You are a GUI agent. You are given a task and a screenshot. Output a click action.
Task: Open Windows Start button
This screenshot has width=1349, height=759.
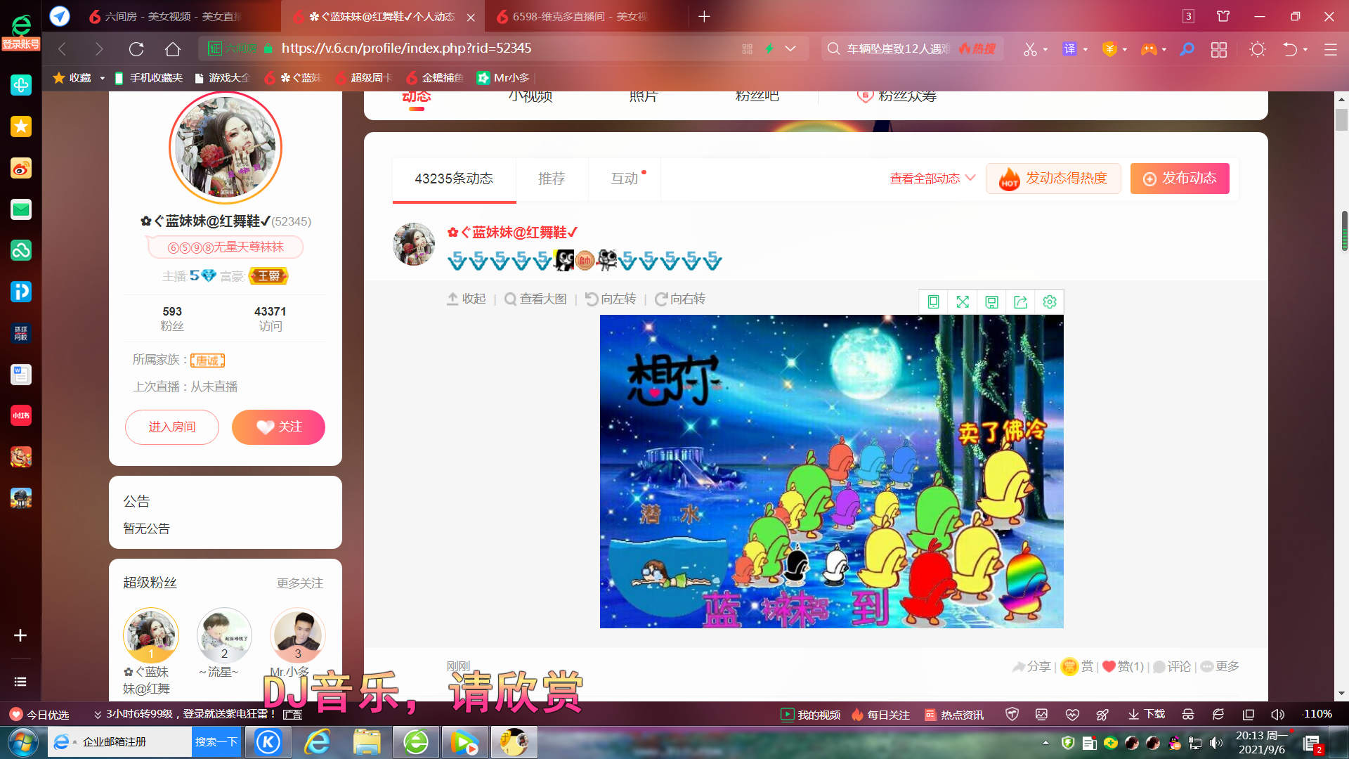[x=22, y=742]
